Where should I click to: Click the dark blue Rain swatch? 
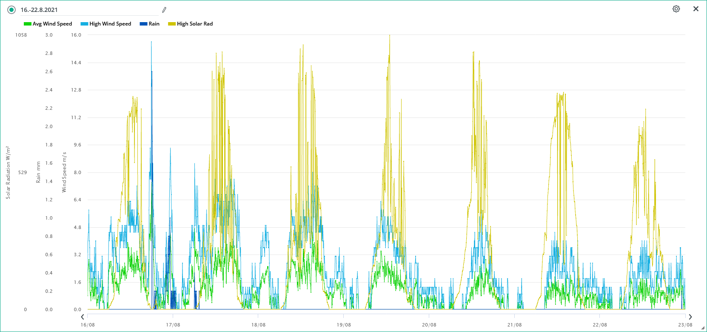click(x=143, y=24)
